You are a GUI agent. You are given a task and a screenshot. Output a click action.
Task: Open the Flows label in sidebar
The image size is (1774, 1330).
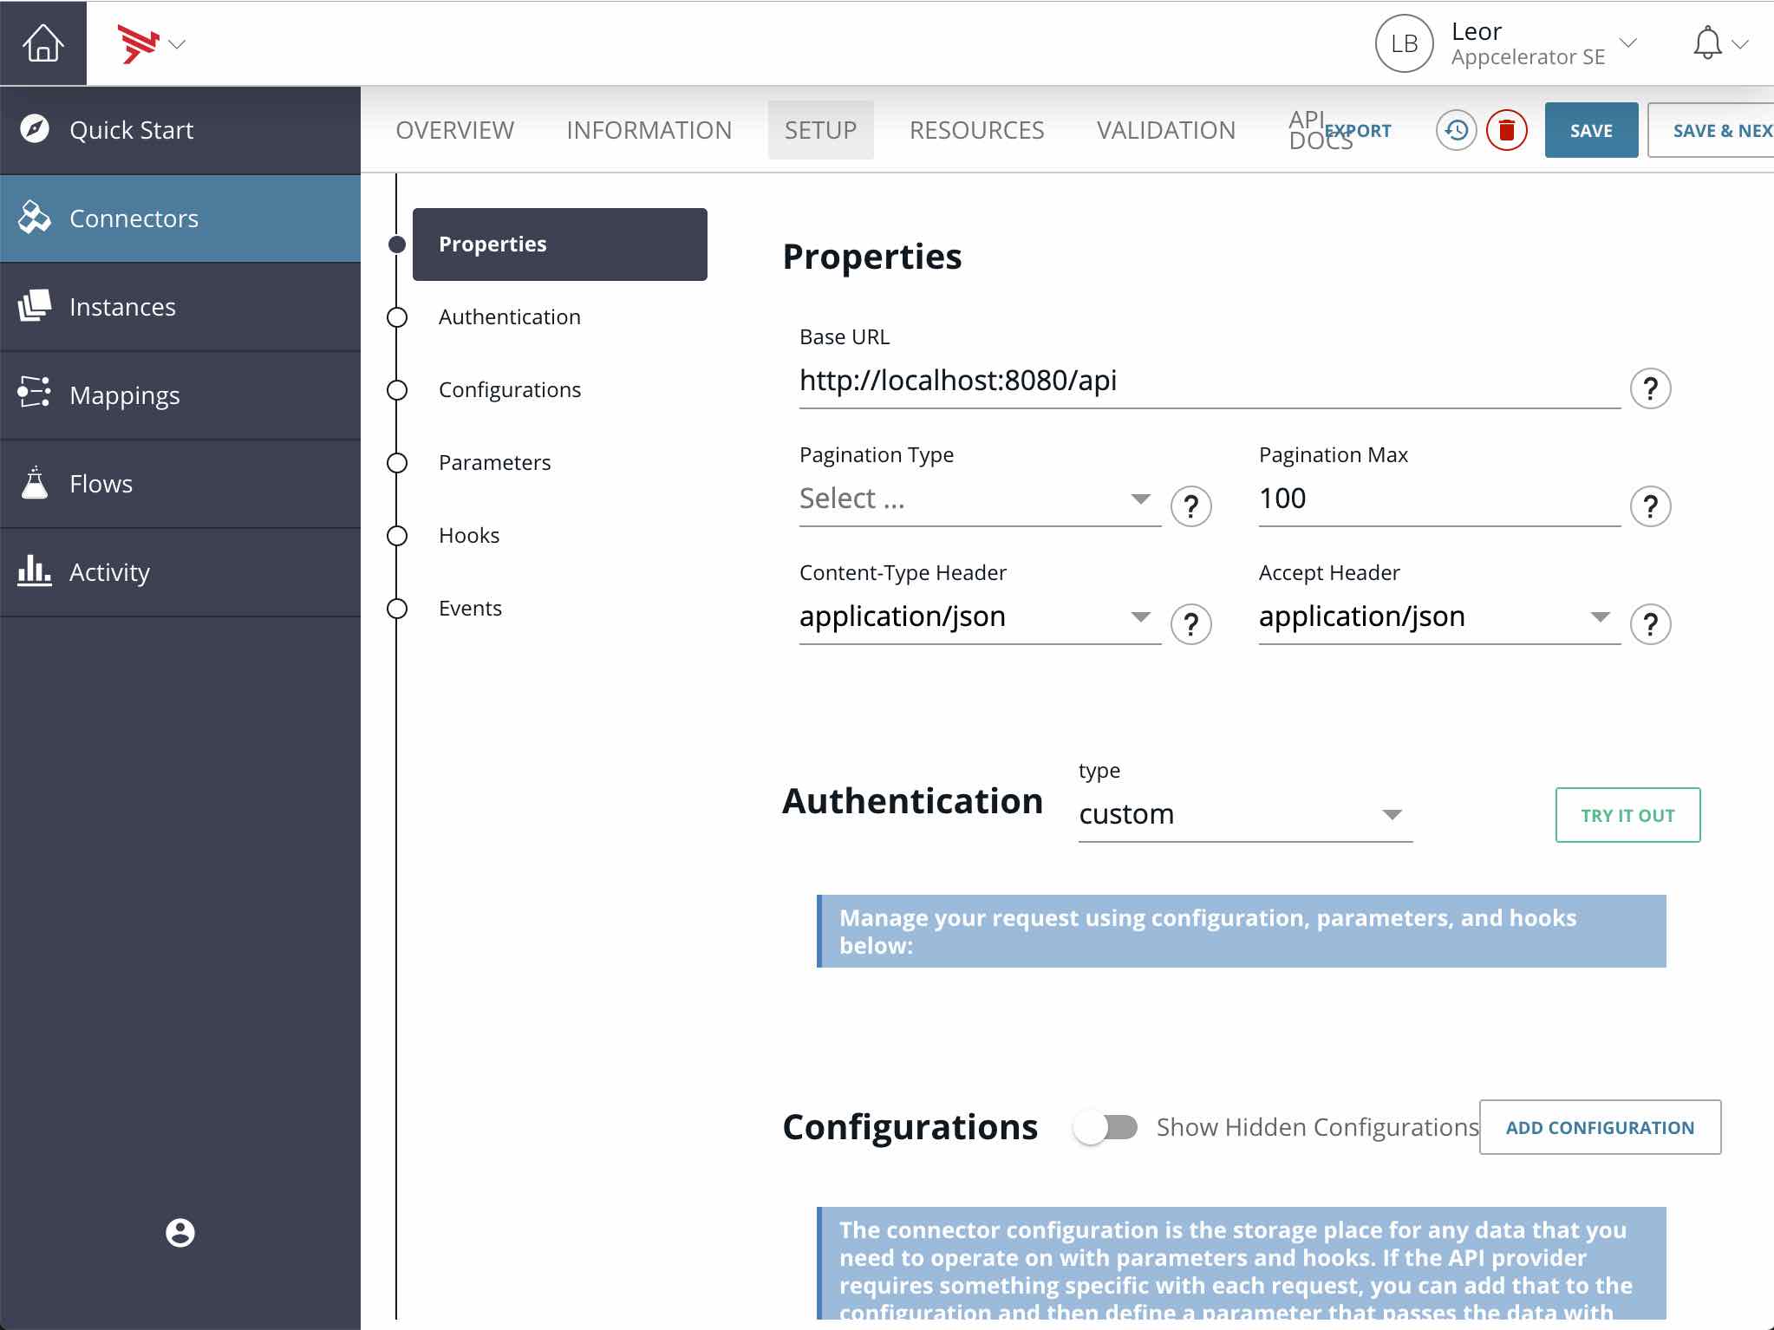click(101, 484)
